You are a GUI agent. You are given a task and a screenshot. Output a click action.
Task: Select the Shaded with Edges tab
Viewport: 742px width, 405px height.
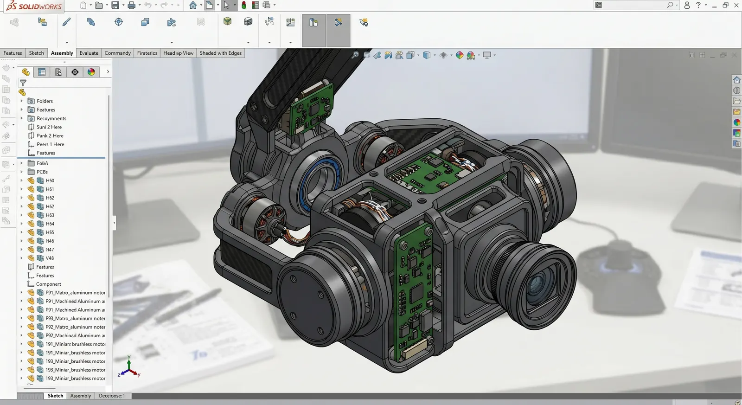pyautogui.click(x=221, y=53)
